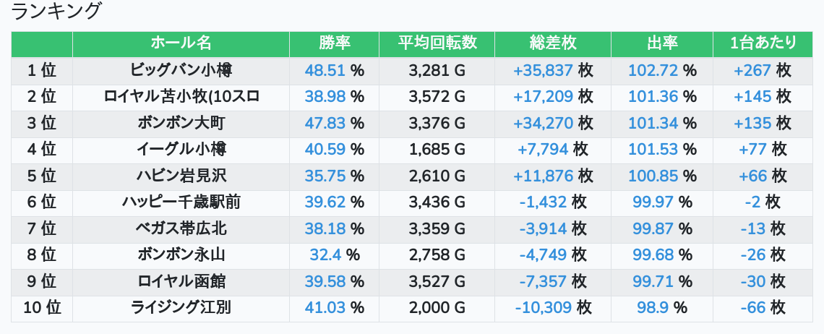Viewport: 824px width, 334px height.
Task: Open ロイヤル苫小牧 hall row
Action: coord(181,96)
